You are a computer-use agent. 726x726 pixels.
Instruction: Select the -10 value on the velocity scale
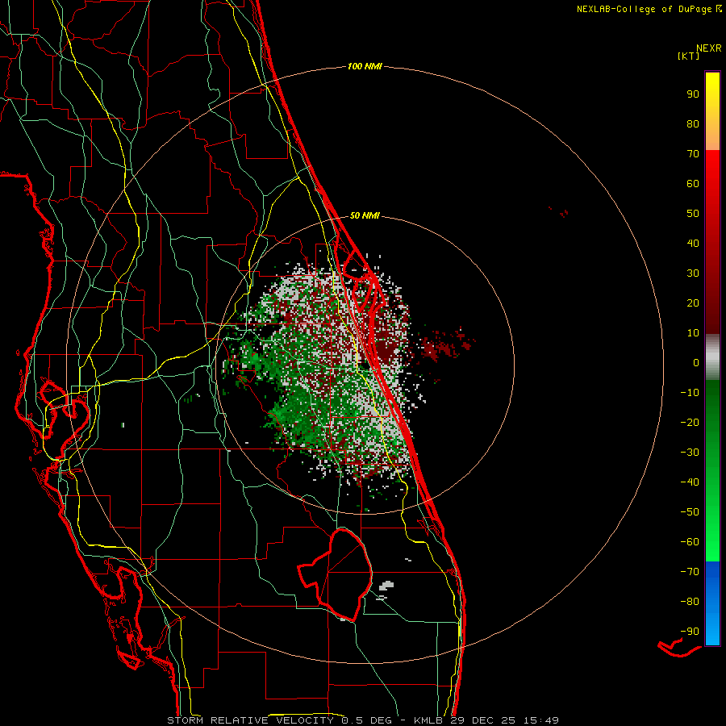tap(690, 393)
